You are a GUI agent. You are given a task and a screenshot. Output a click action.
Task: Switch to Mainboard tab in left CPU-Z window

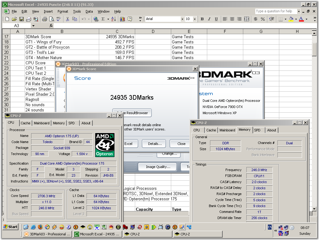coord(42,123)
